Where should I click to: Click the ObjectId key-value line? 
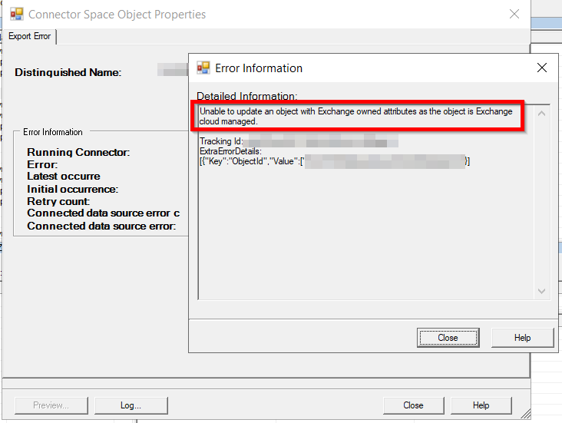[335, 161]
